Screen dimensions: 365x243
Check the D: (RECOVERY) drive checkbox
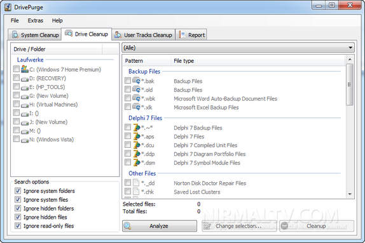(x=17, y=77)
